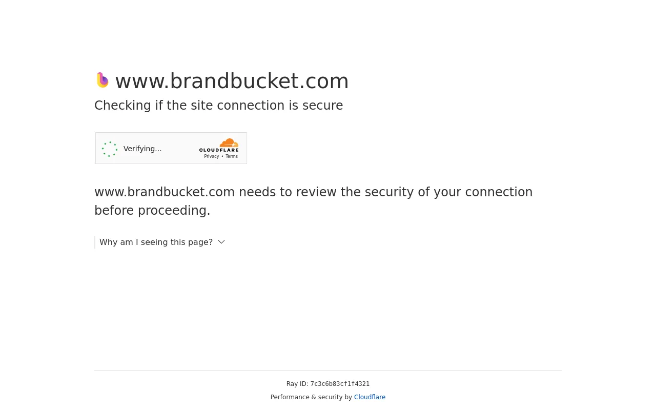Click the 'before proceeding.' line of the paragraph
The image size is (656, 410).
pyautogui.click(x=152, y=211)
